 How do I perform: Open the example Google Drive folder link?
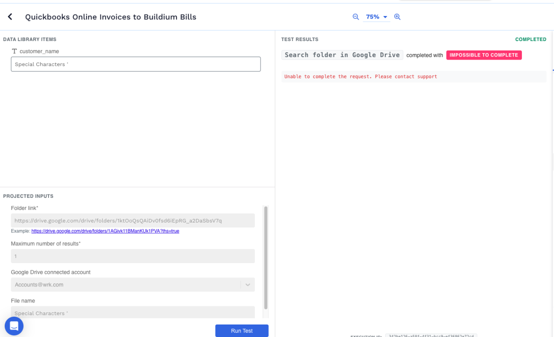[x=105, y=231]
